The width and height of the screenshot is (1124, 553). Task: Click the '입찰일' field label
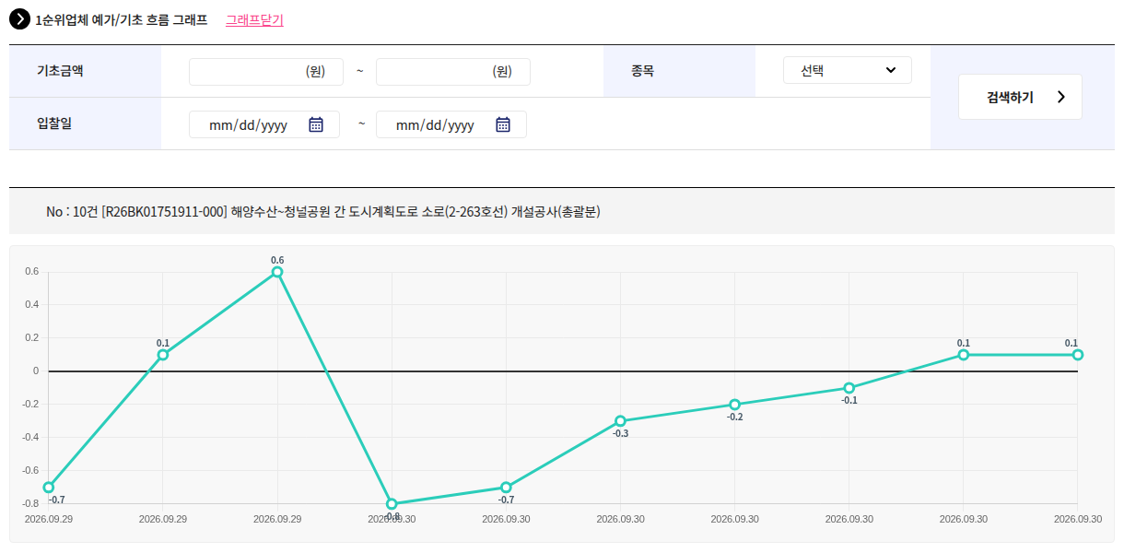click(54, 123)
